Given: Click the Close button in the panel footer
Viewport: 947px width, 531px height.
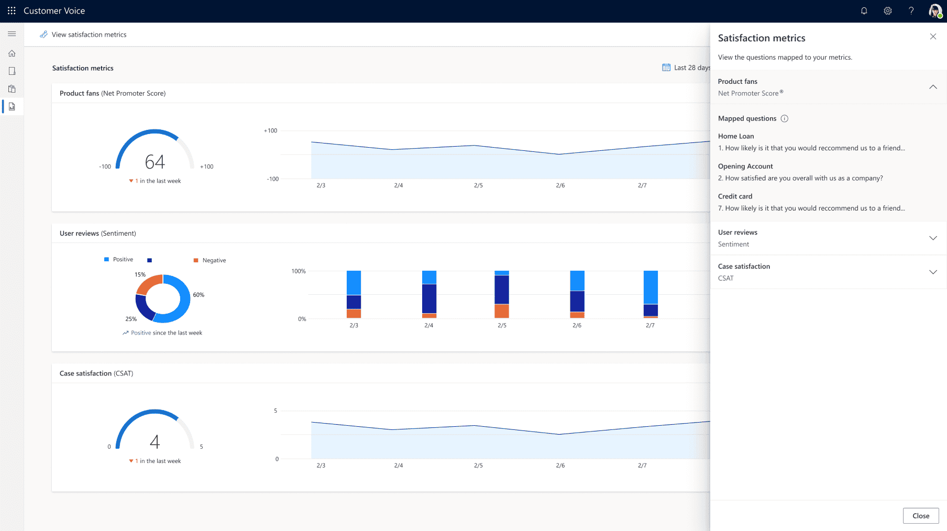Looking at the screenshot, I should click(920, 515).
